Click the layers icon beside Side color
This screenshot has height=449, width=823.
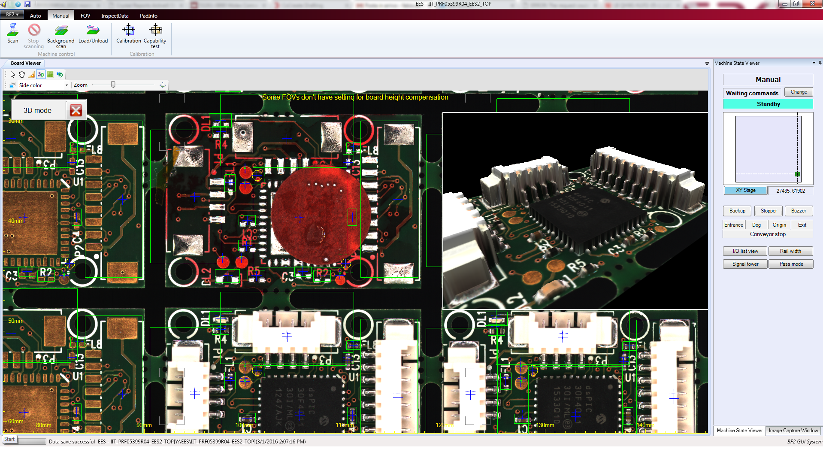point(12,85)
